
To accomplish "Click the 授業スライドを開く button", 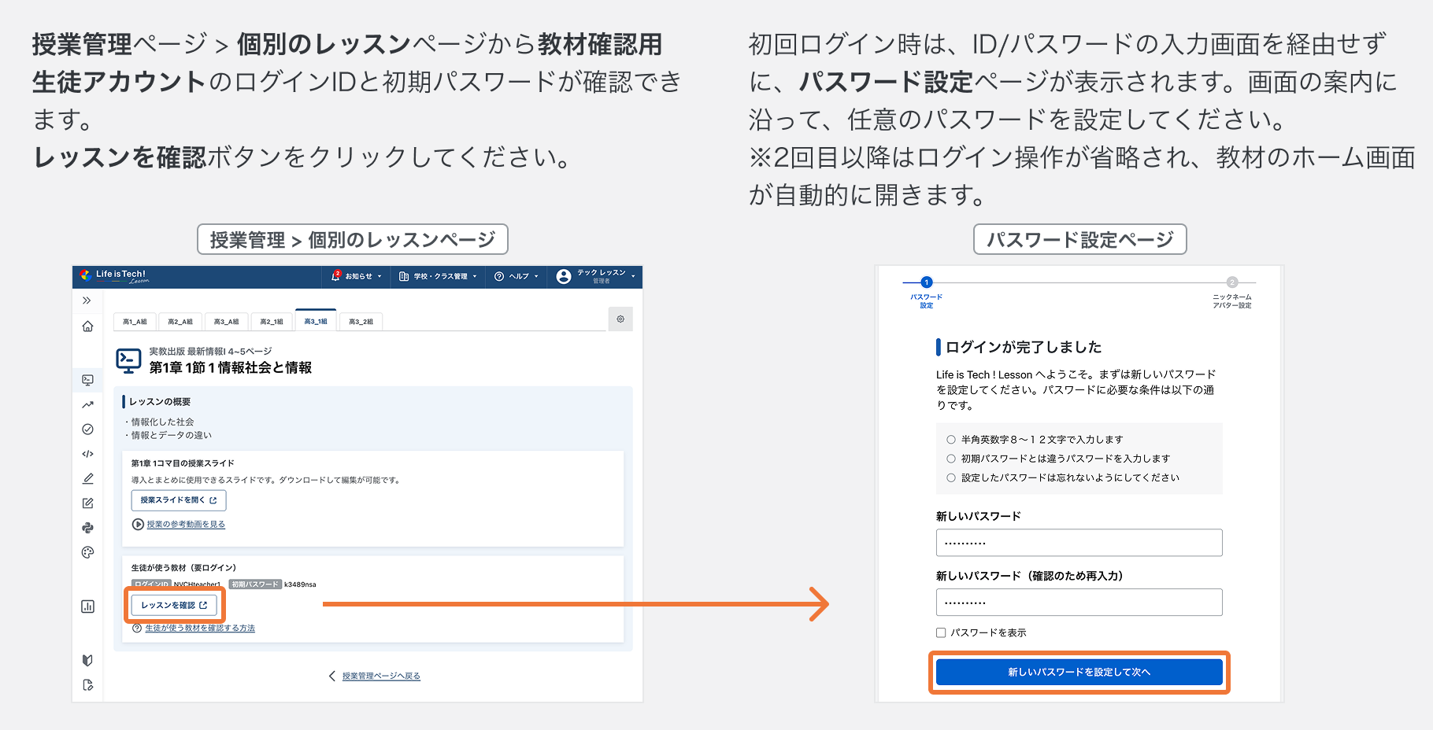I will pos(179,500).
